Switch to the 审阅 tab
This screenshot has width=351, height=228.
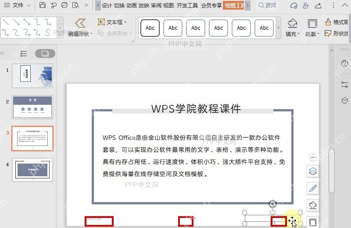click(x=156, y=5)
